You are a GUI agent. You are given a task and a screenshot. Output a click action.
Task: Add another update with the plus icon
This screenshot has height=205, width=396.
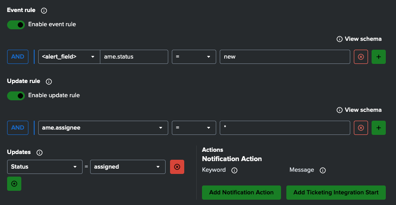click(x=14, y=184)
